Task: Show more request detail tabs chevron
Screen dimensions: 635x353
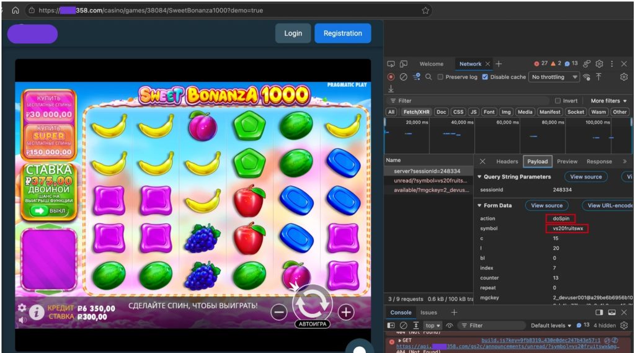Action: (624, 161)
